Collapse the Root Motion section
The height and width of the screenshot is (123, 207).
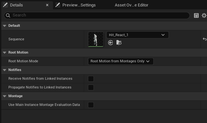(x=5, y=53)
